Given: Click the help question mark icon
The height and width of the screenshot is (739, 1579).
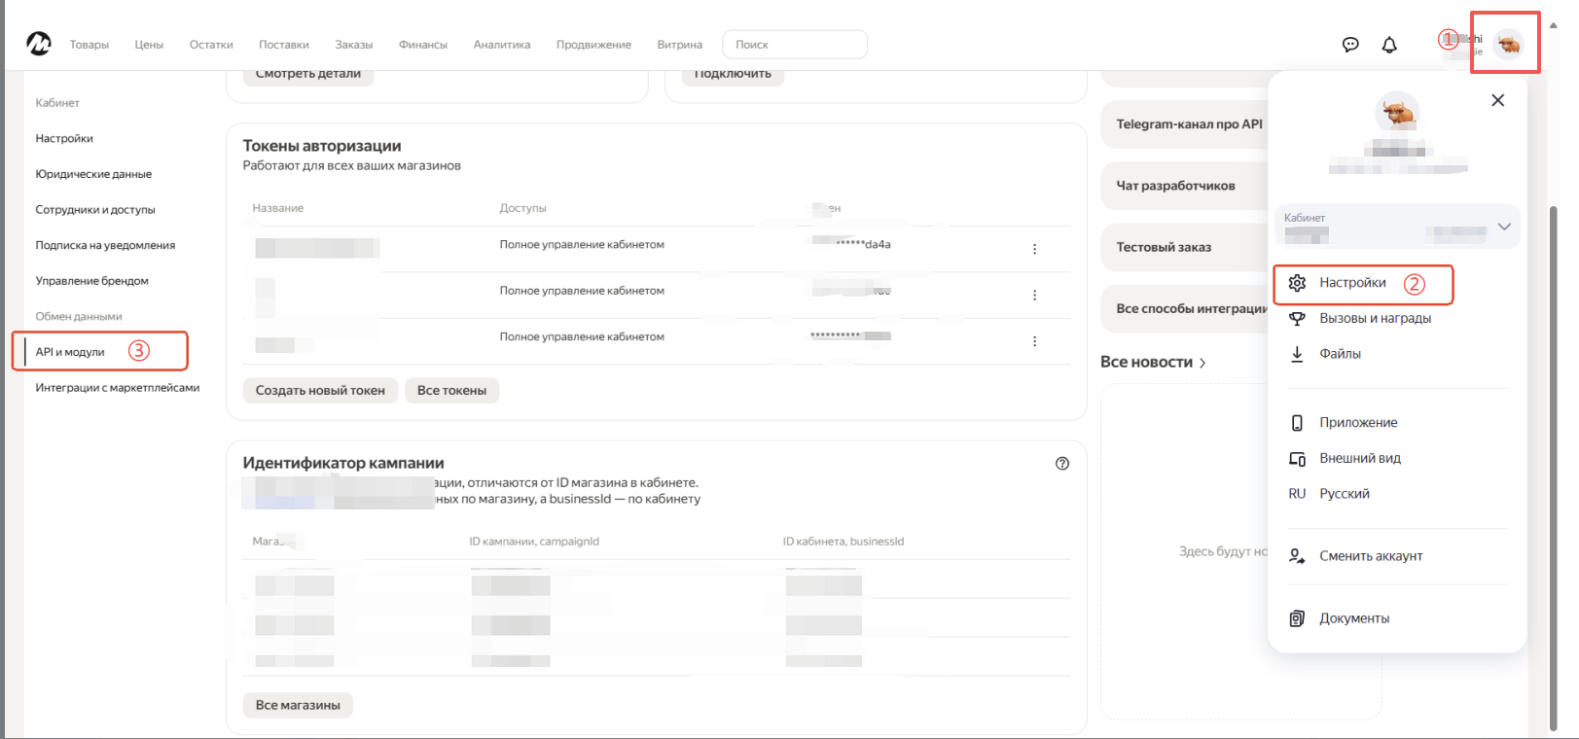Looking at the screenshot, I should click(x=1062, y=464).
